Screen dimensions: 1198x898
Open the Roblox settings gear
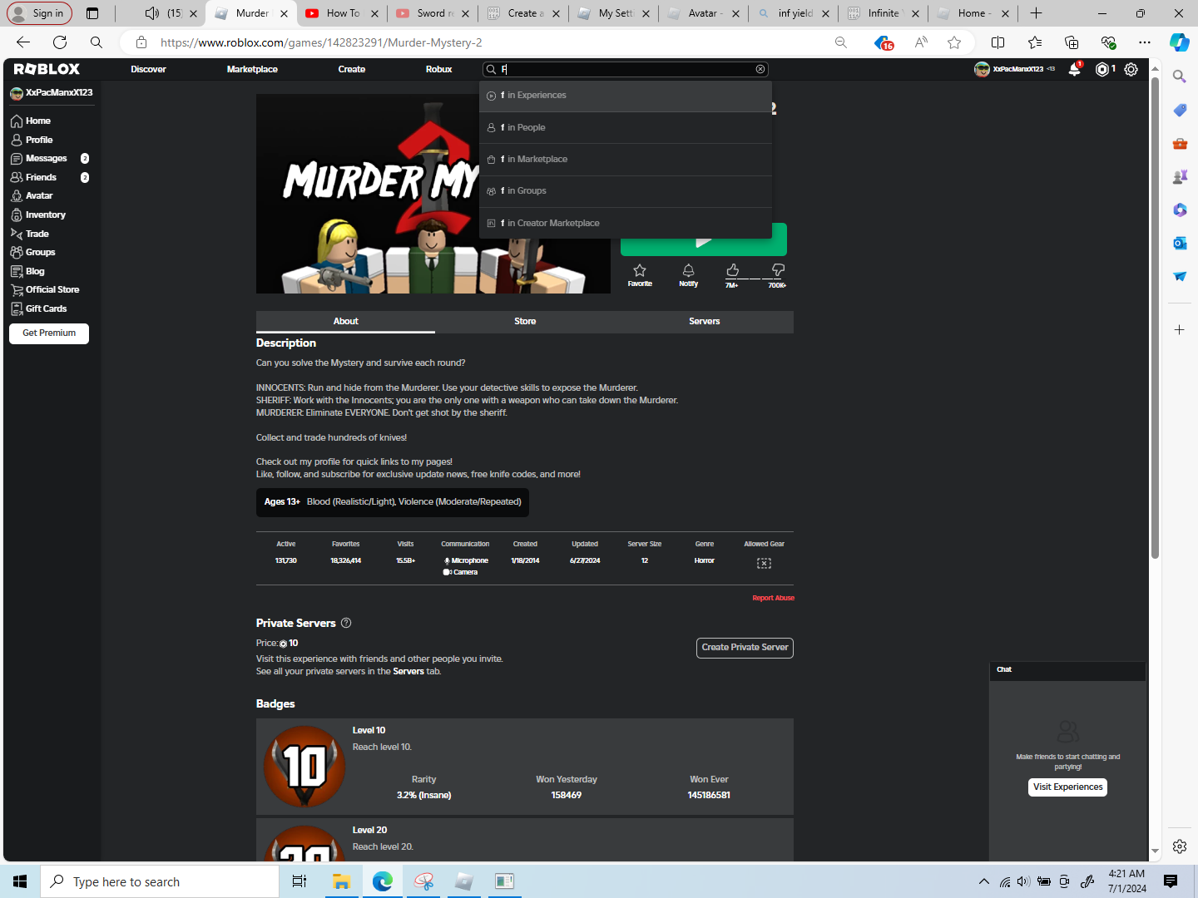(1131, 70)
